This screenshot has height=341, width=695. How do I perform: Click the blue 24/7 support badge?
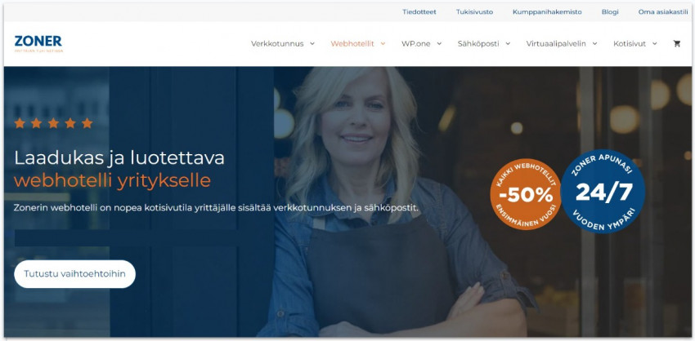(x=603, y=191)
